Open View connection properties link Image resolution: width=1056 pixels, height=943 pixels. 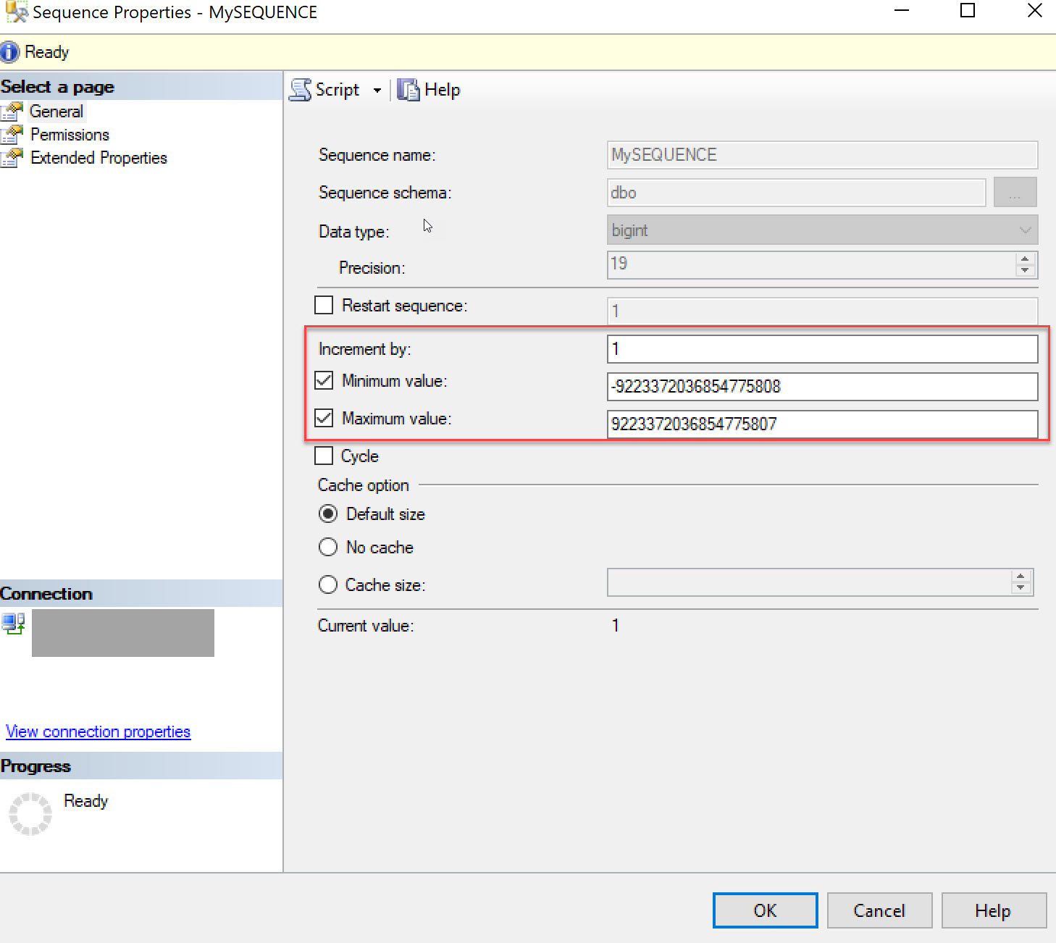pyautogui.click(x=98, y=732)
